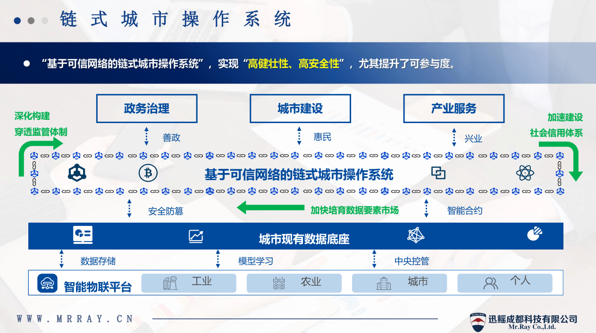Click the Bitcoin symbol icon
Image resolution: width=596 pixels, height=333 pixels.
click(148, 173)
